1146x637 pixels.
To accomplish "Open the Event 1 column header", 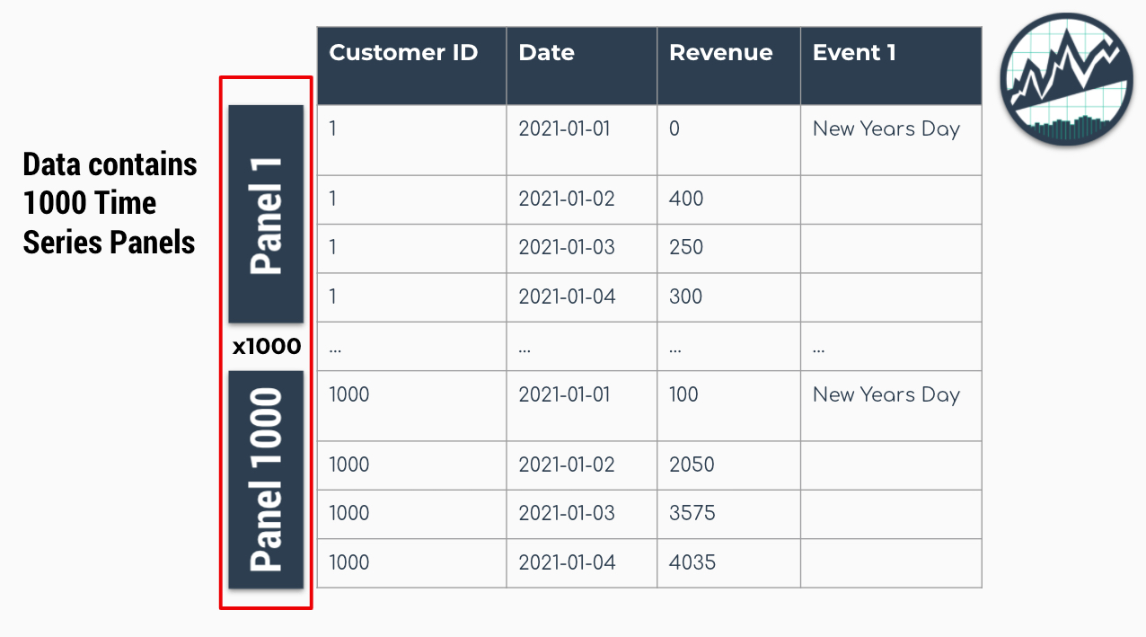I will tap(854, 52).
